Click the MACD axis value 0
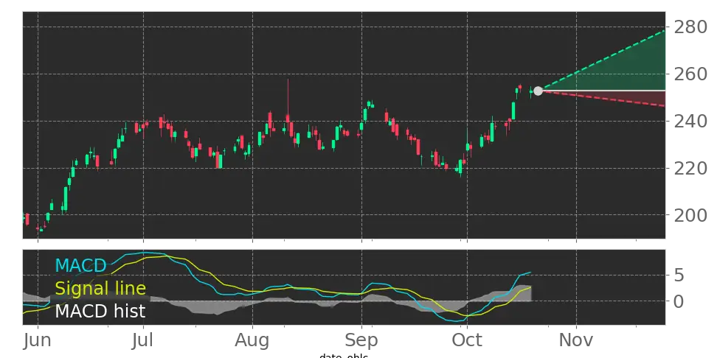Image resolution: width=717 pixels, height=358 pixels. (679, 301)
